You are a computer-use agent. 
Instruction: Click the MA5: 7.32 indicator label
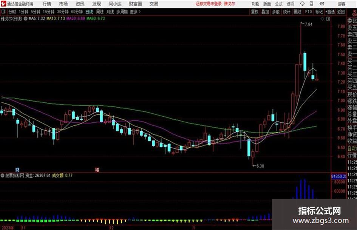pyautogui.click(x=37, y=19)
